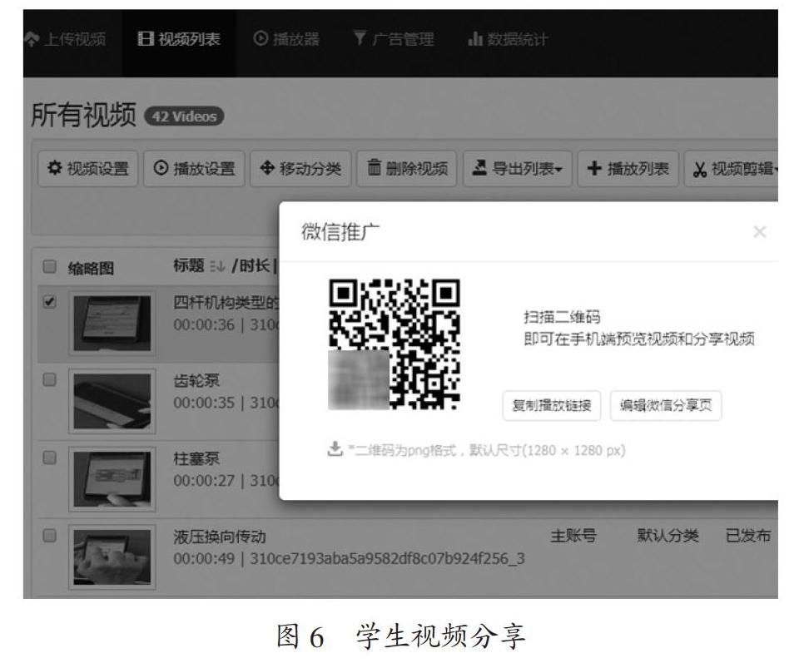This screenshot has height=663, width=799.
Task: Check the 液压换向传动 video checkbox
Action: [x=49, y=536]
